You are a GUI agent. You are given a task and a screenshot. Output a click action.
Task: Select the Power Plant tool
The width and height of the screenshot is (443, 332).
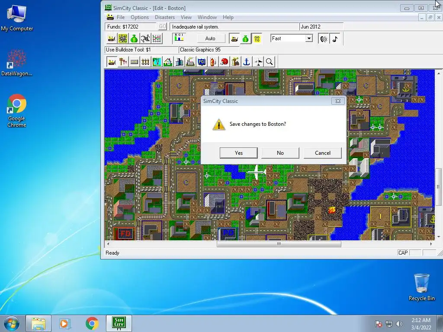point(235,61)
